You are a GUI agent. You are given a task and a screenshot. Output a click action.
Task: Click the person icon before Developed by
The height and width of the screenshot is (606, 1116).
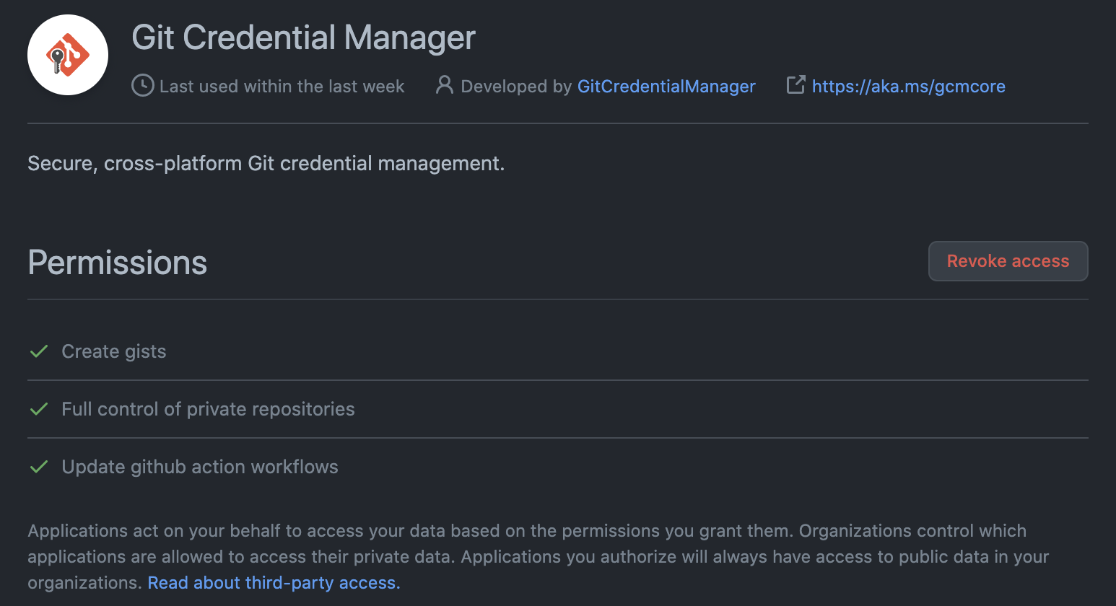coord(445,85)
